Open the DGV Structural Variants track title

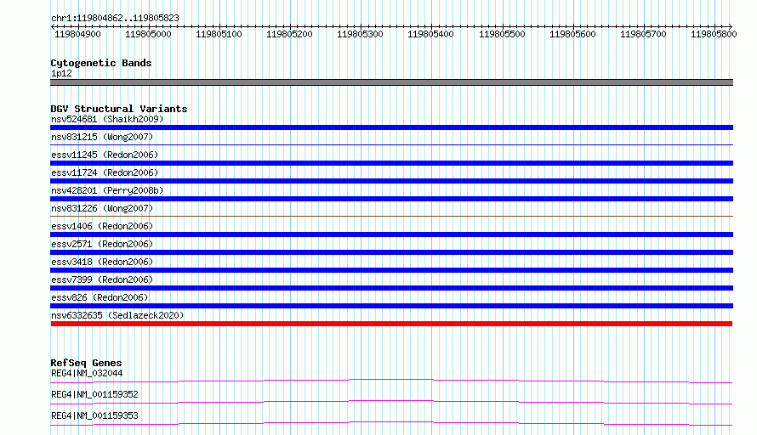pos(119,109)
